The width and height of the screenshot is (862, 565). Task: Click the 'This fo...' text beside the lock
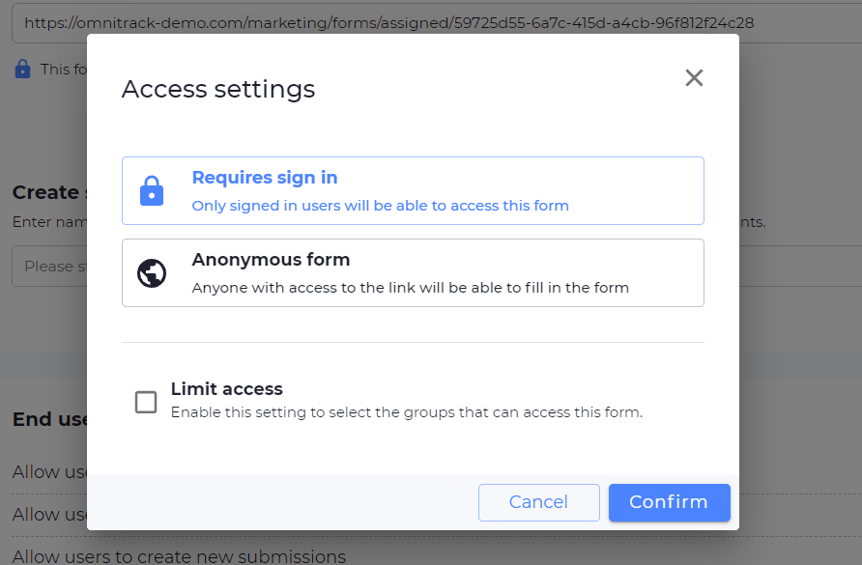56,70
